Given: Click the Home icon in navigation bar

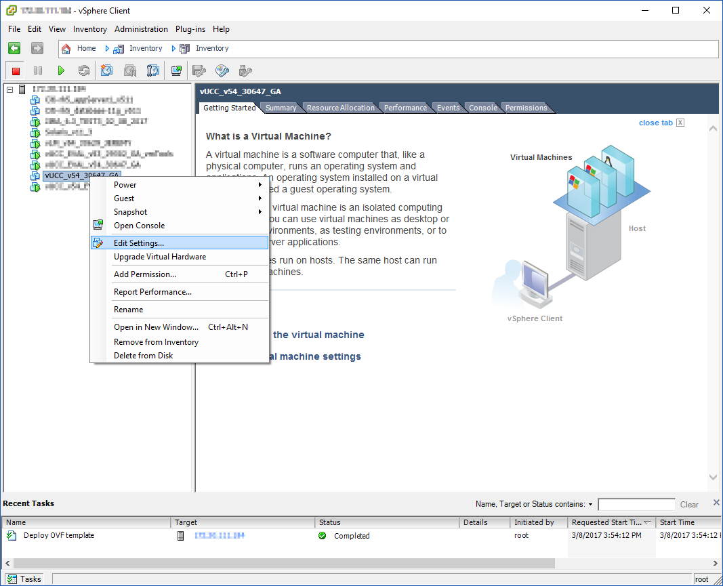Looking at the screenshot, I should 66,48.
